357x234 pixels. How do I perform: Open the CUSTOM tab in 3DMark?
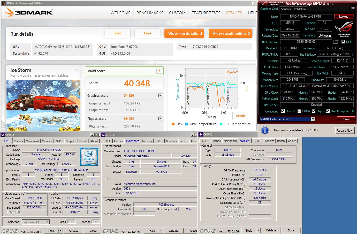coord(177,13)
